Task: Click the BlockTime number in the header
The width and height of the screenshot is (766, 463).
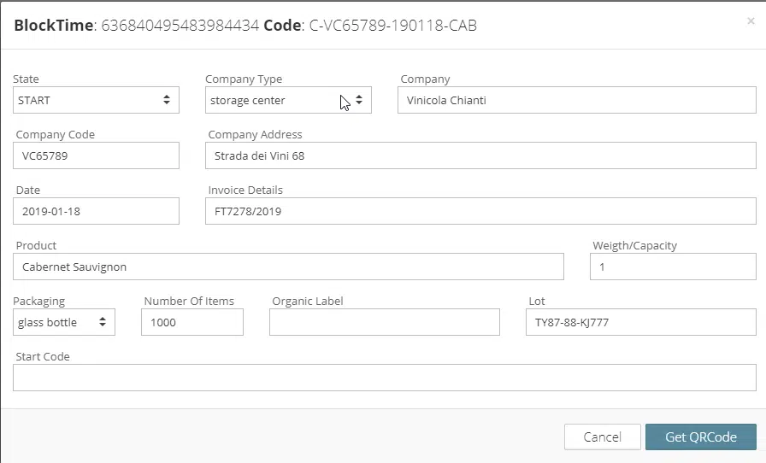Action: click(180, 26)
